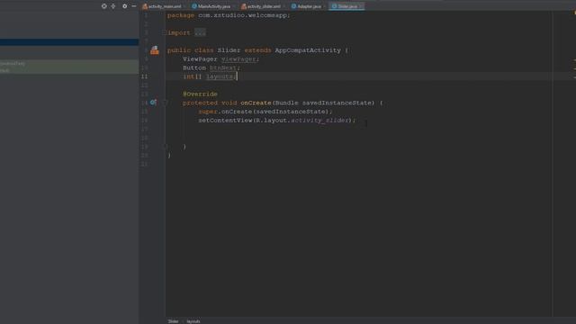
Task: Click the 'public' keyword
Action: [x=179, y=50]
